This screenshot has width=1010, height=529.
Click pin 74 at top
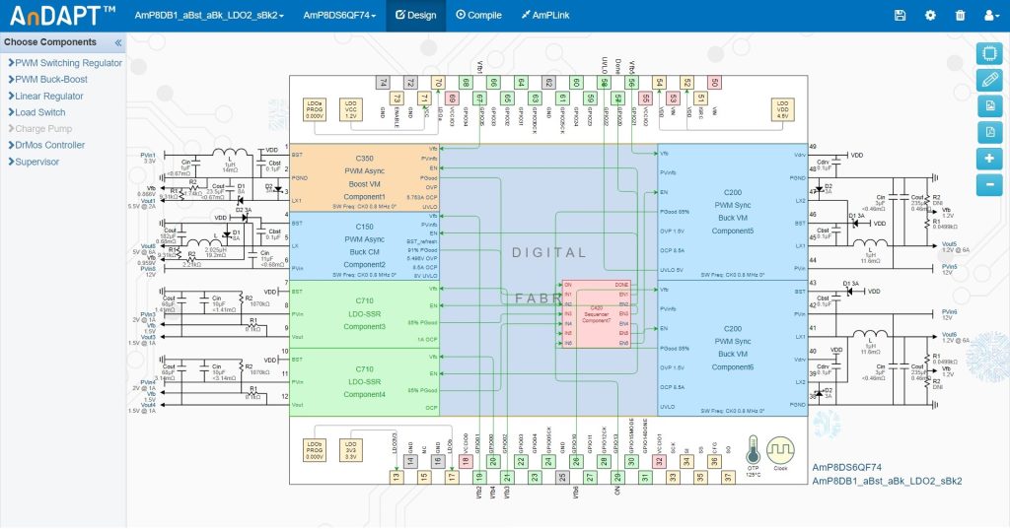click(383, 83)
